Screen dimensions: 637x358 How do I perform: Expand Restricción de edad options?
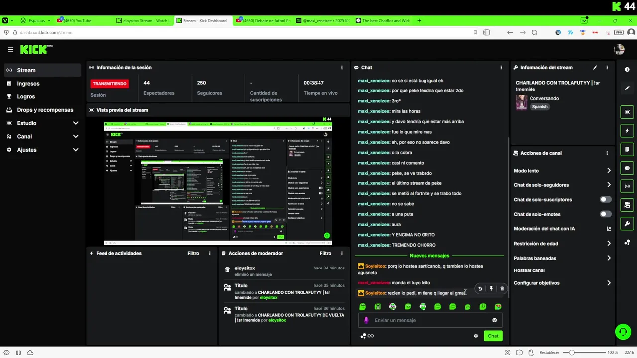tap(609, 244)
